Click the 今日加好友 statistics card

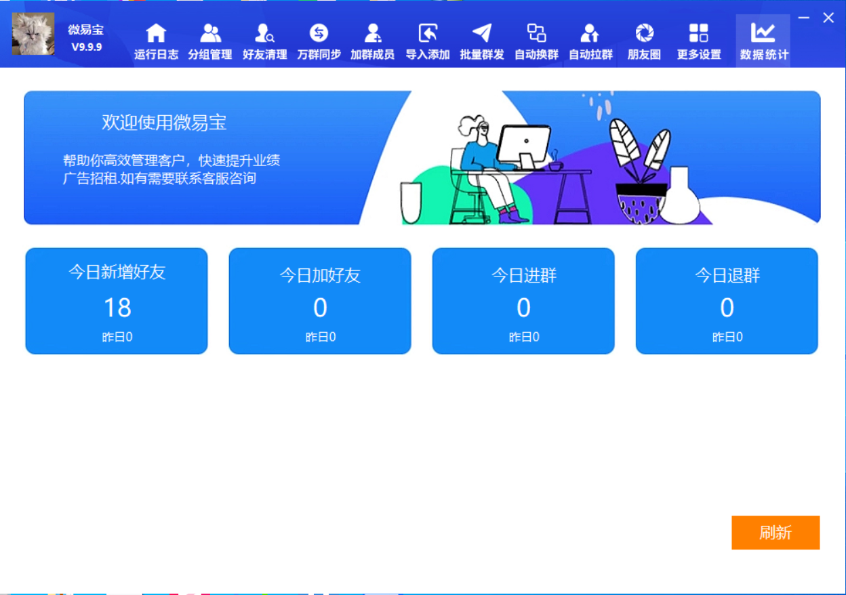(x=319, y=300)
